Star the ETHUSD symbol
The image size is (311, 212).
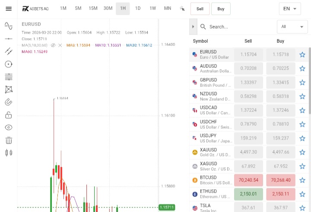302,194
